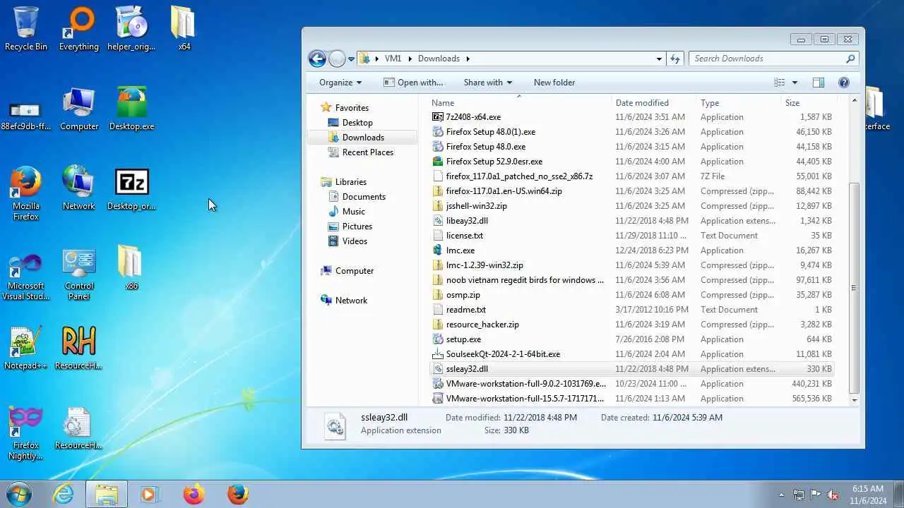Select the helper_orig disc desktop icon
904x508 pixels.
click(131, 29)
